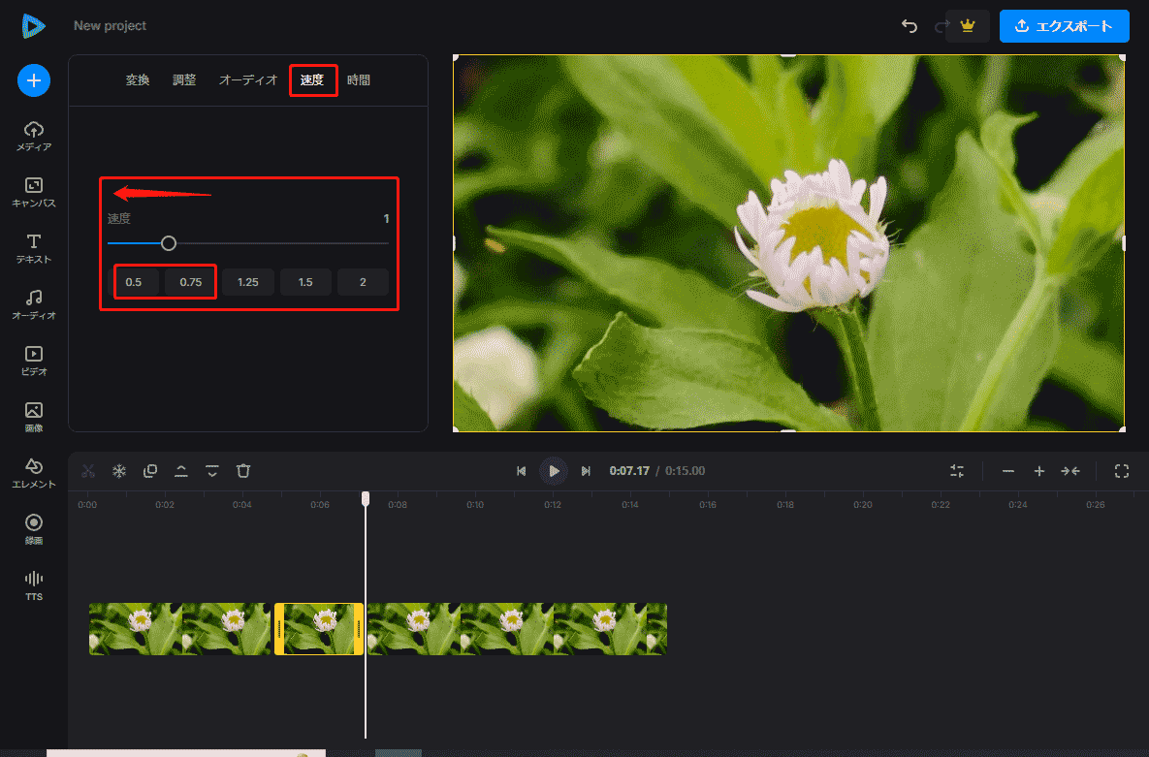Select the last long timeline clip
The height and width of the screenshot is (757, 1149).
517,629
